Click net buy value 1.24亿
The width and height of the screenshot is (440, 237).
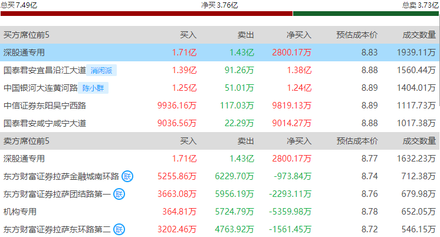299,88
